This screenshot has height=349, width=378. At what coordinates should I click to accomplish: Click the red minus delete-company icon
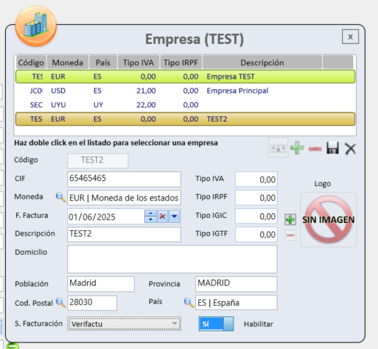click(315, 149)
